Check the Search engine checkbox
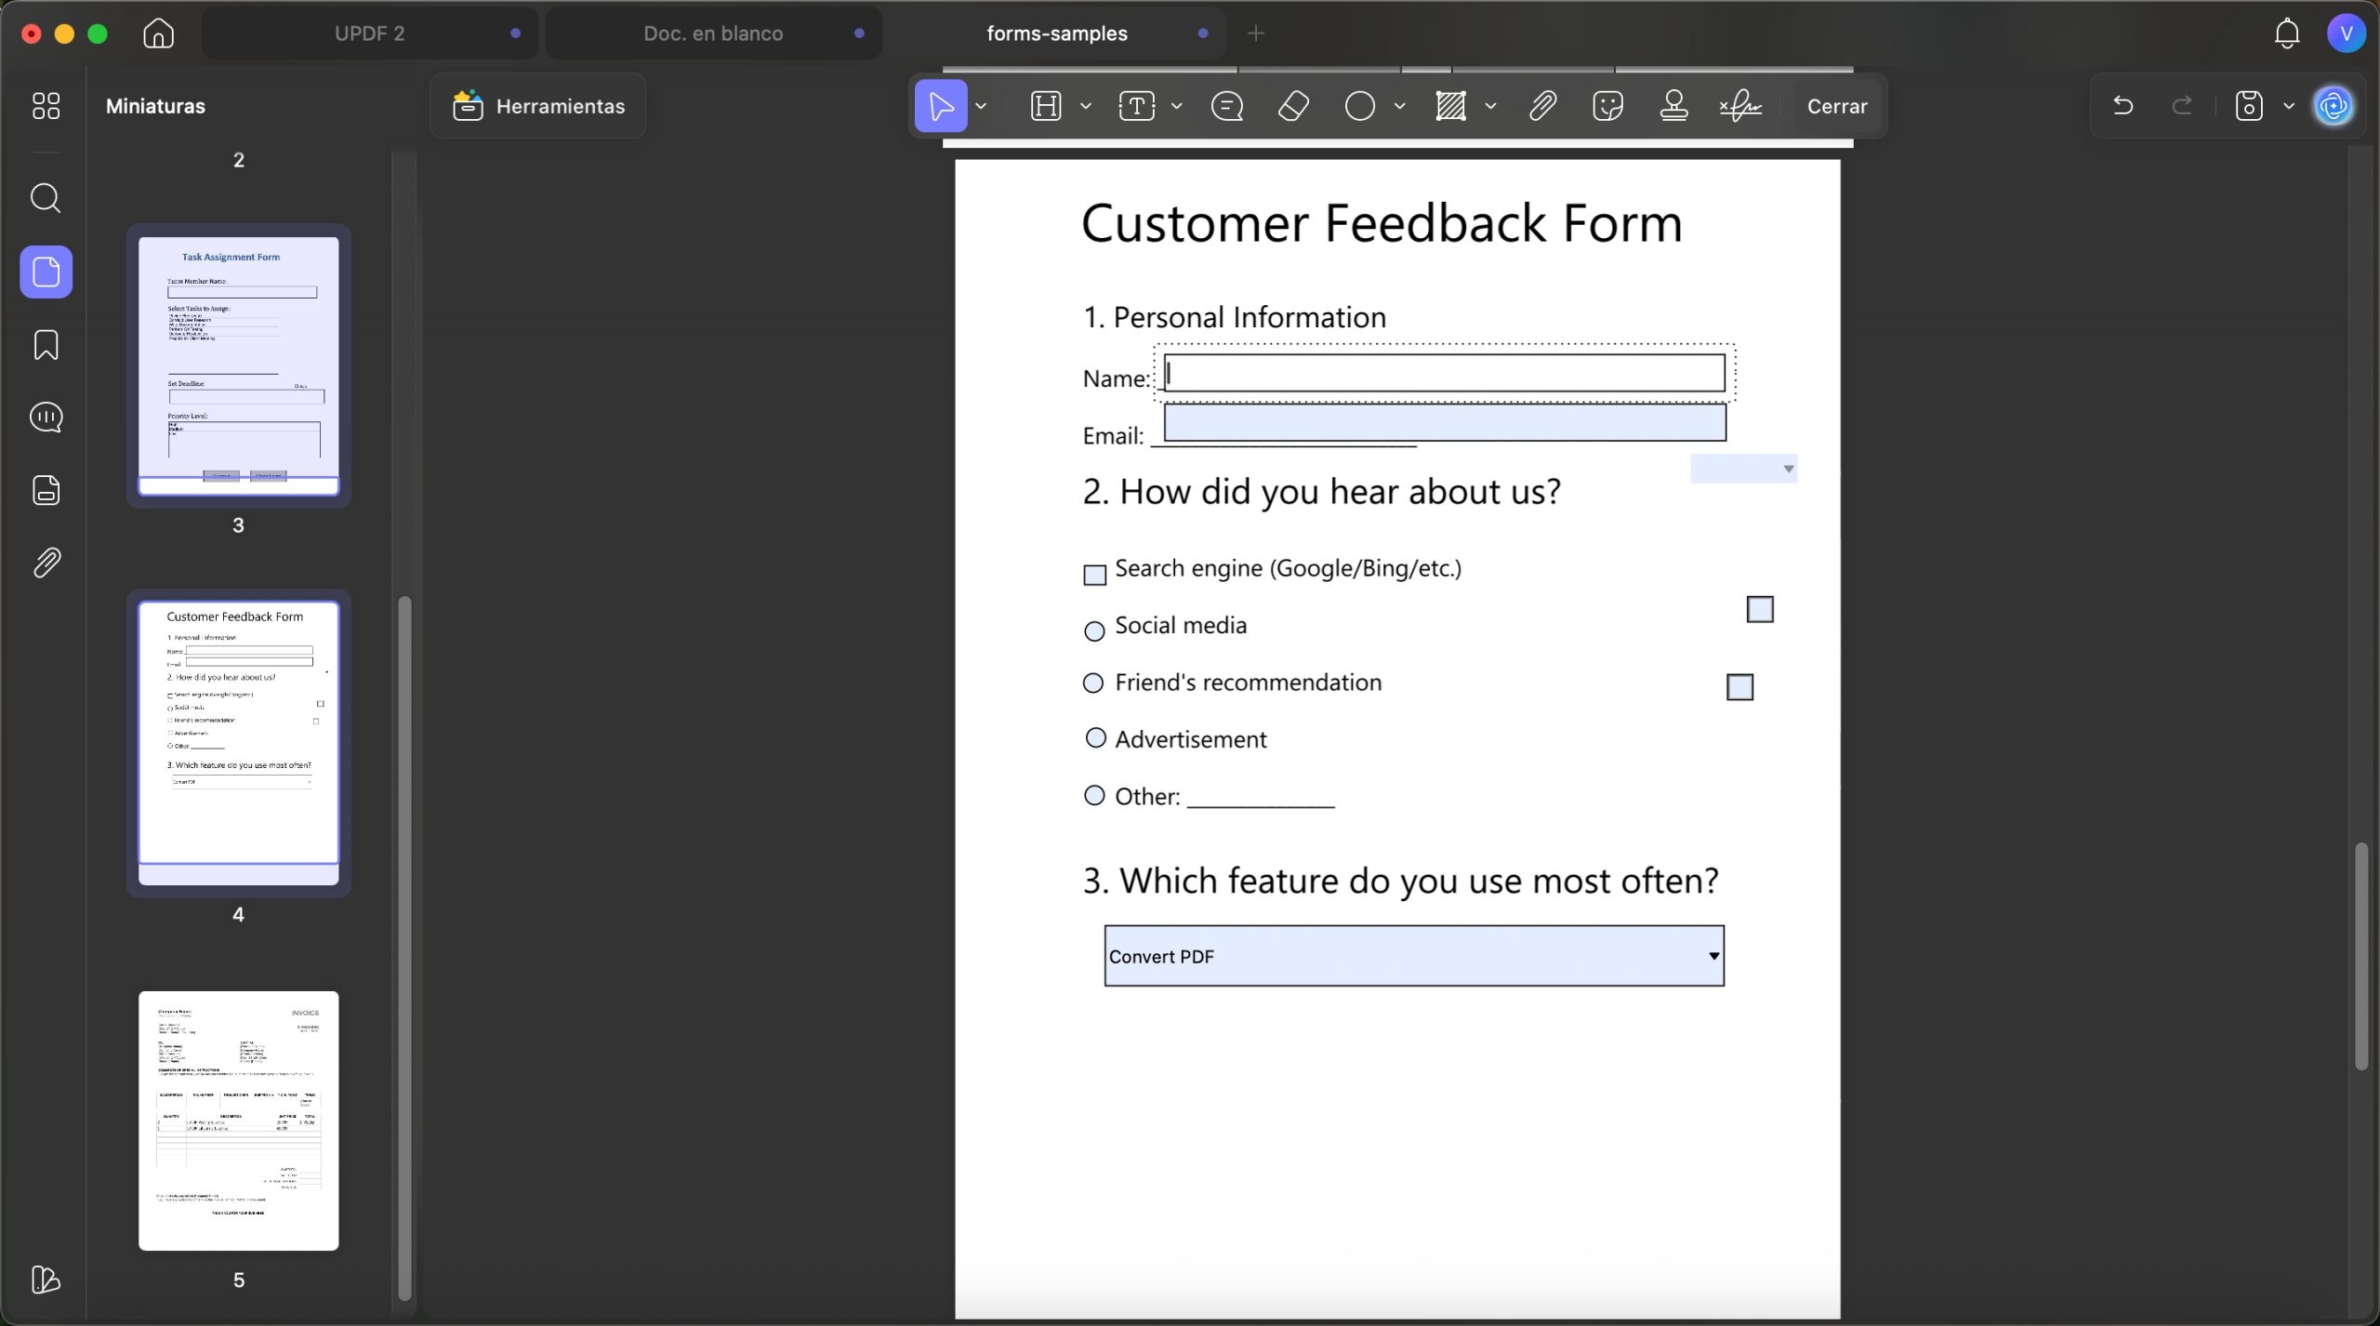Screen dimensions: 2380x1326 click(x=1095, y=575)
